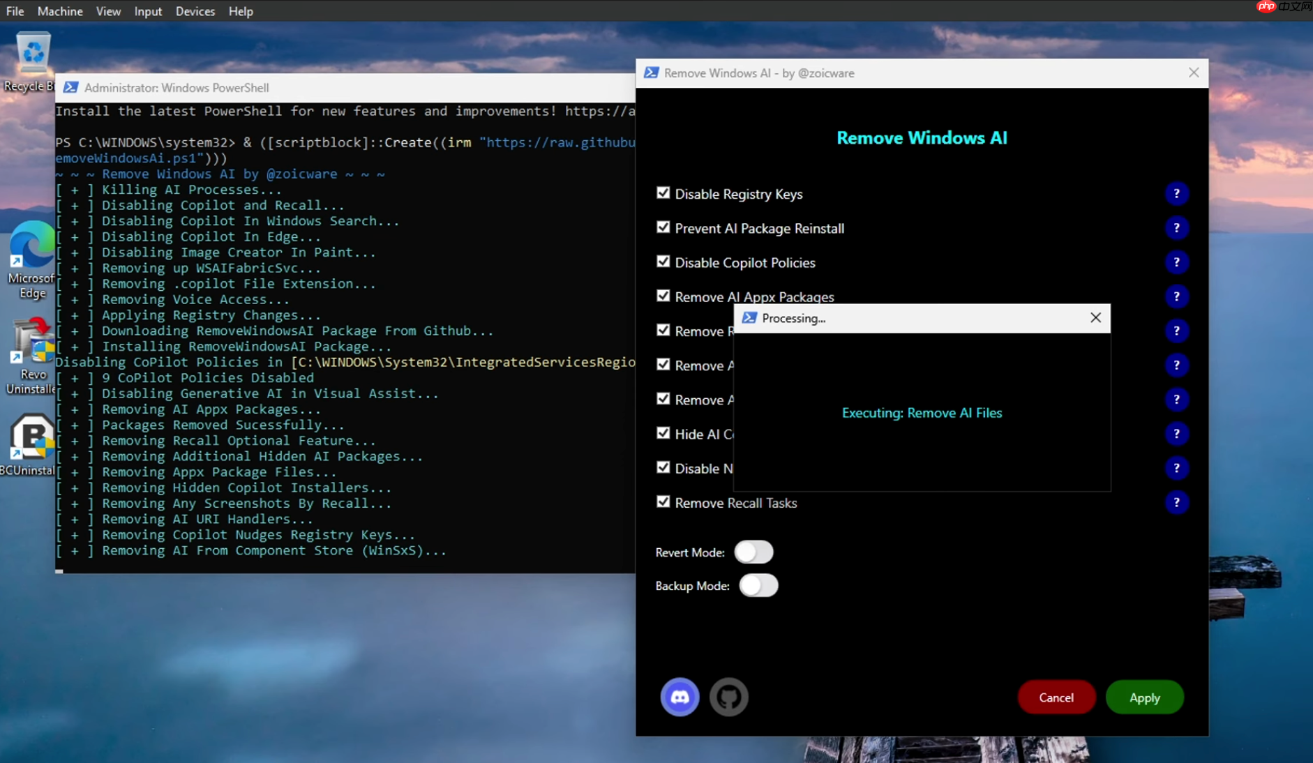This screenshot has width=1313, height=763.
Task: Click the Cancel button
Action: (1056, 697)
